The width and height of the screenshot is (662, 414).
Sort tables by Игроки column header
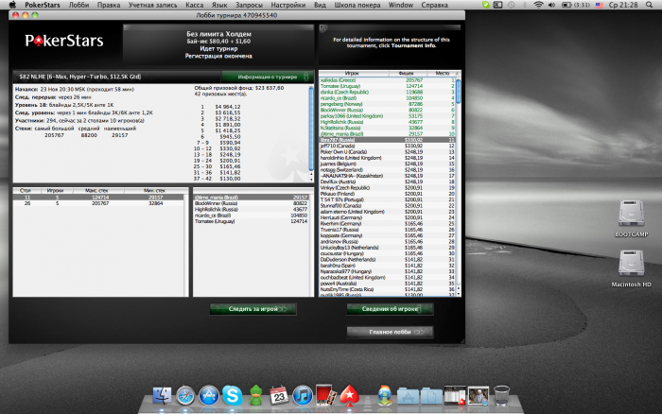[55, 191]
